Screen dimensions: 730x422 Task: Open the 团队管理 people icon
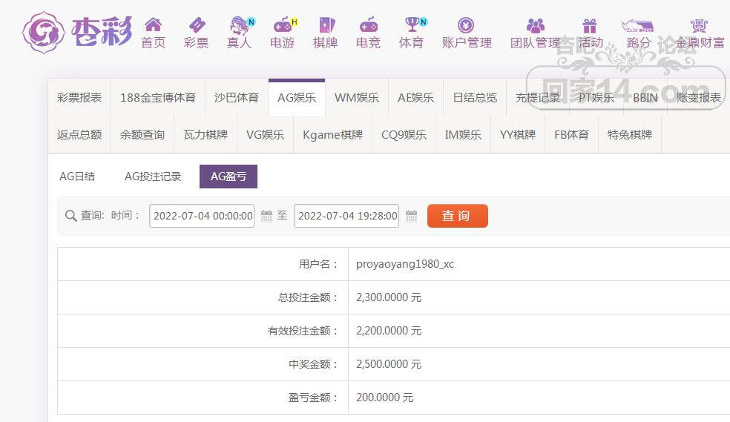[x=536, y=24]
